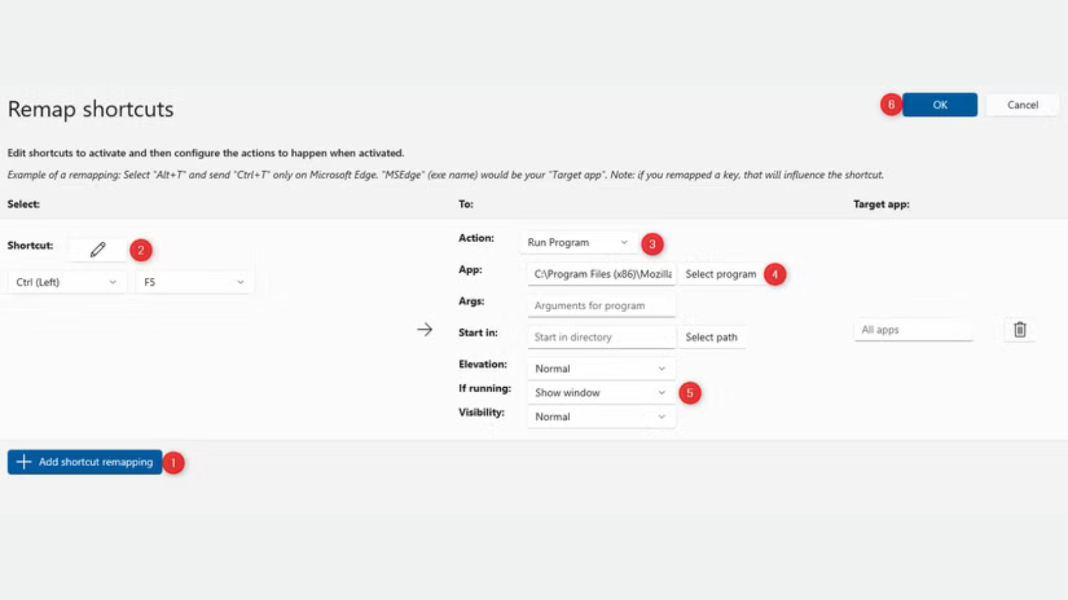Open the Visibility Normal dropdown

click(x=601, y=417)
